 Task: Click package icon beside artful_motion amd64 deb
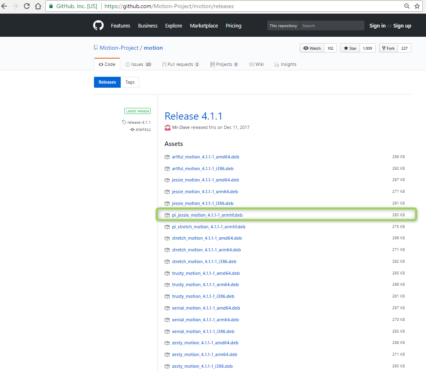(167, 157)
